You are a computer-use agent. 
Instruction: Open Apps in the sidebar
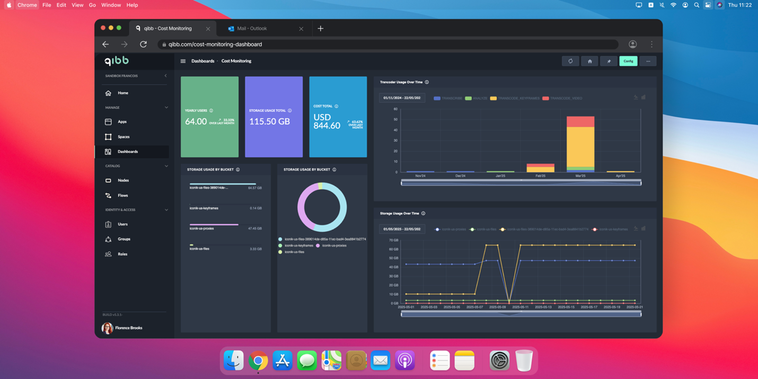pyautogui.click(x=132, y=122)
